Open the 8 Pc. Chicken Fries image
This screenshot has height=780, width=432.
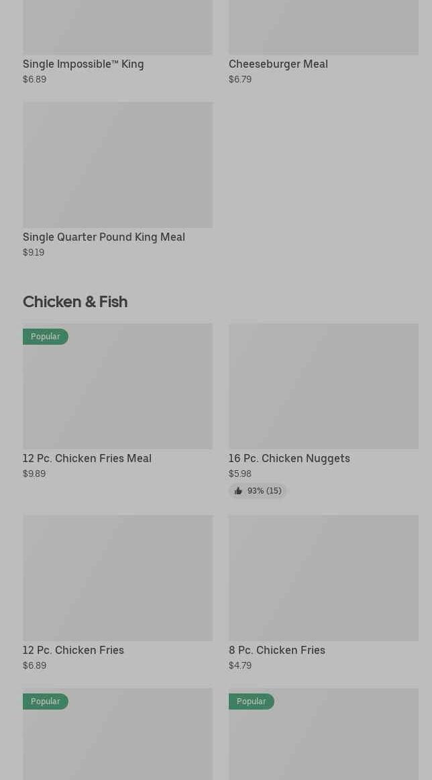(x=323, y=578)
